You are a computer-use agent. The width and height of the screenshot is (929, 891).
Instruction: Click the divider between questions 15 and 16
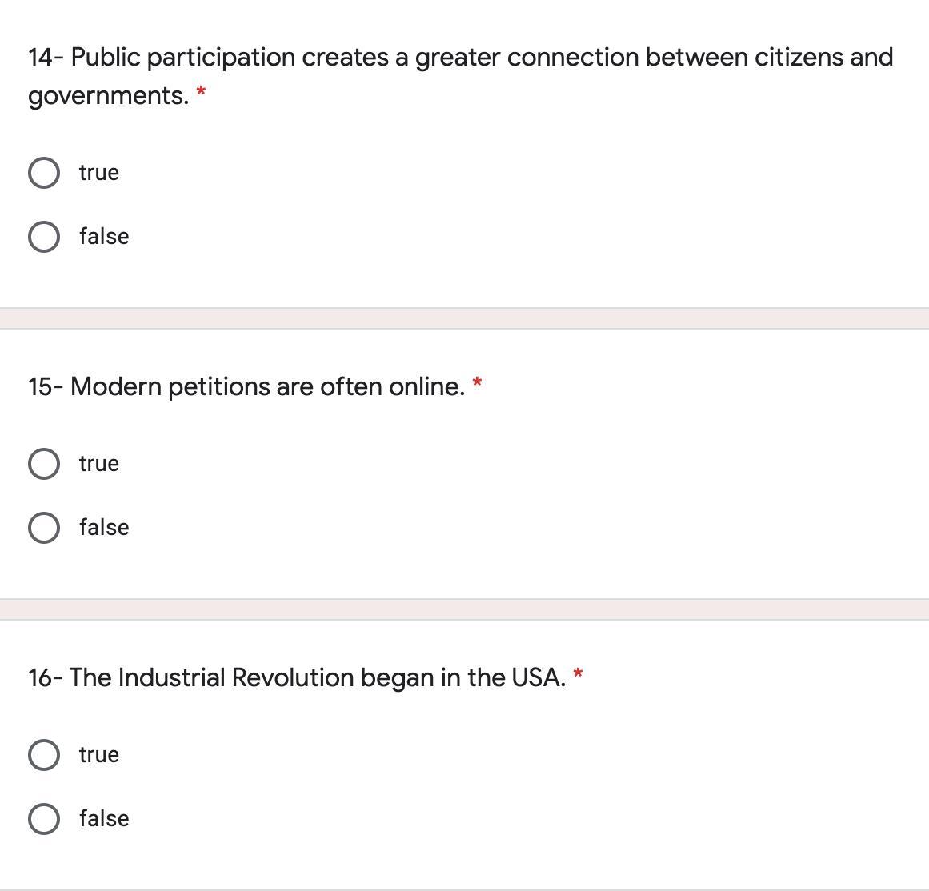coord(464,609)
